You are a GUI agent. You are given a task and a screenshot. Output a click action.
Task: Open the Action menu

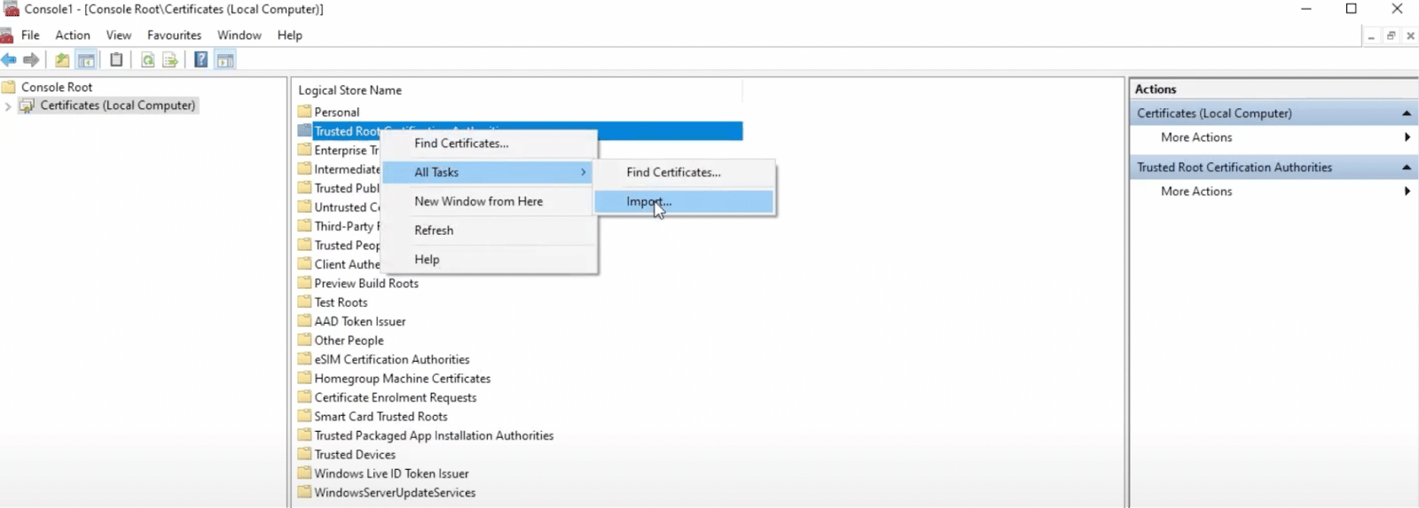coord(73,35)
